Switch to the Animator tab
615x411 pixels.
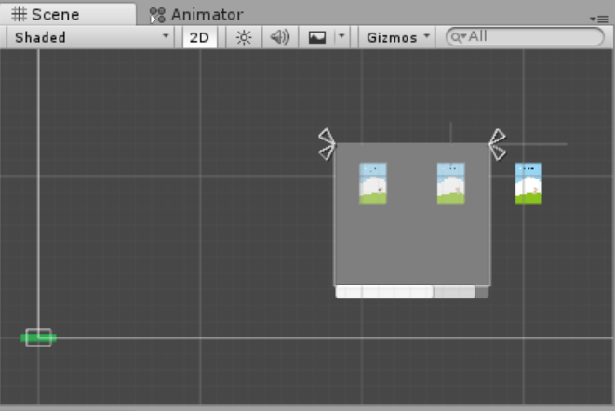[x=196, y=15]
